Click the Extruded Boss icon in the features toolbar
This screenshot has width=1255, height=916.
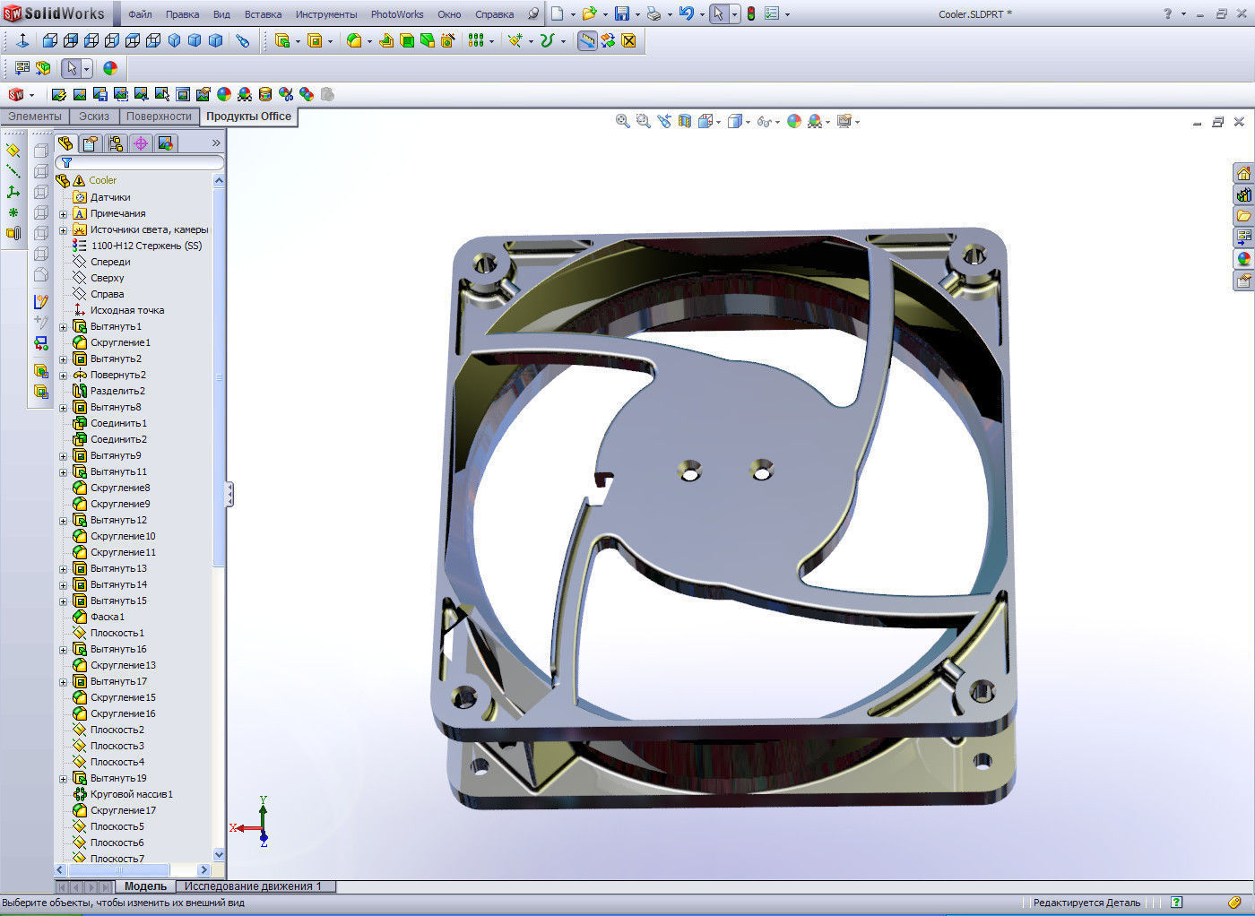282,40
